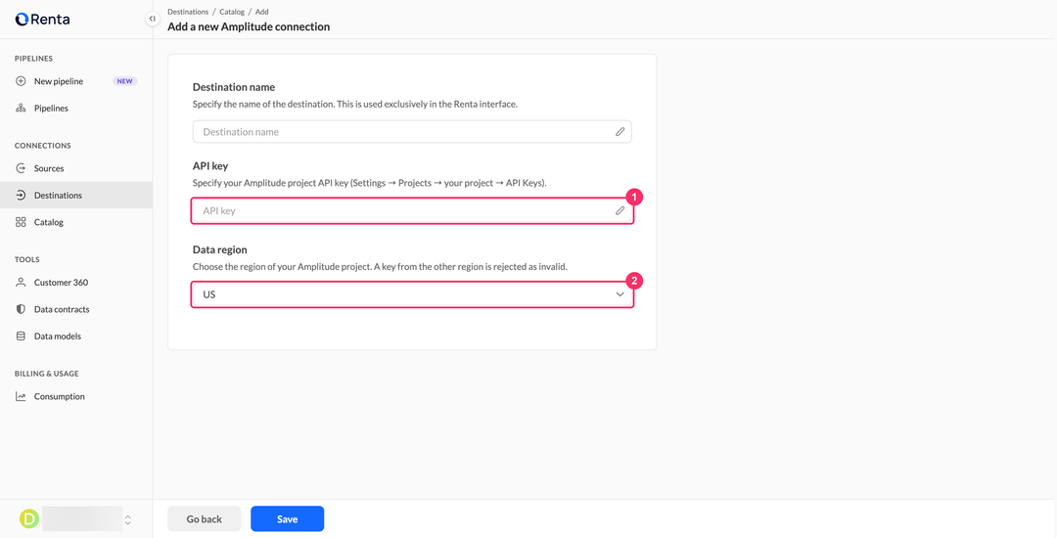Click the Data contracts shield icon

click(x=21, y=310)
